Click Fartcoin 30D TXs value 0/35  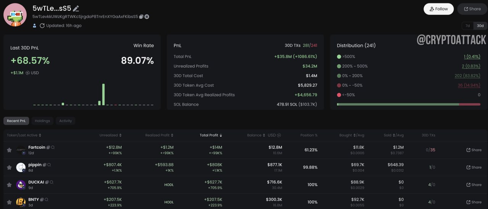click(x=430, y=150)
